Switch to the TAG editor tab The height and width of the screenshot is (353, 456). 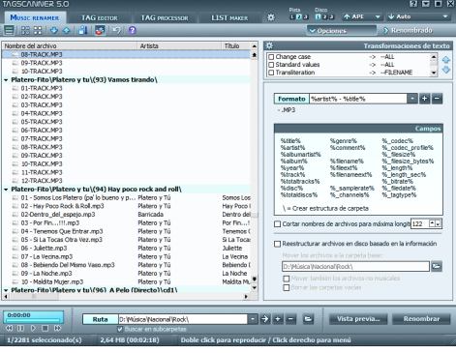click(100, 18)
